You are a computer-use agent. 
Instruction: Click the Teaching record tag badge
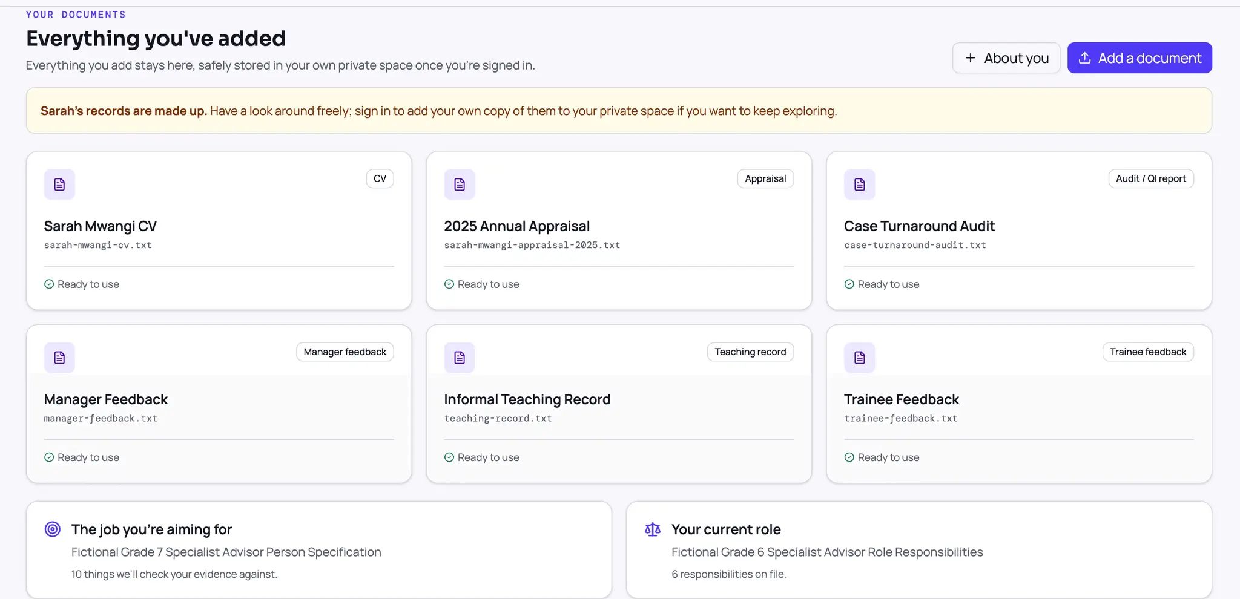[750, 352]
